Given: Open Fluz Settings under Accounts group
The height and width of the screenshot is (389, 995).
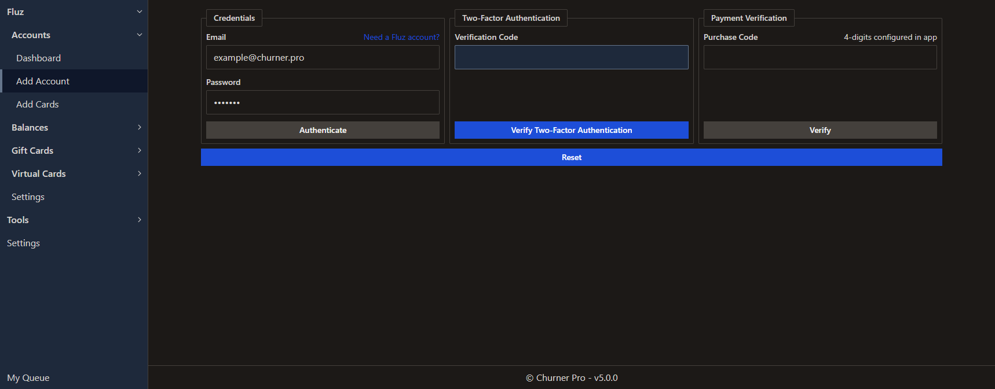Looking at the screenshot, I should (x=28, y=197).
